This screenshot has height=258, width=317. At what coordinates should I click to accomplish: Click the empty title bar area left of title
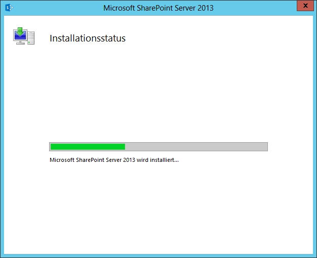click(x=56, y=8)
